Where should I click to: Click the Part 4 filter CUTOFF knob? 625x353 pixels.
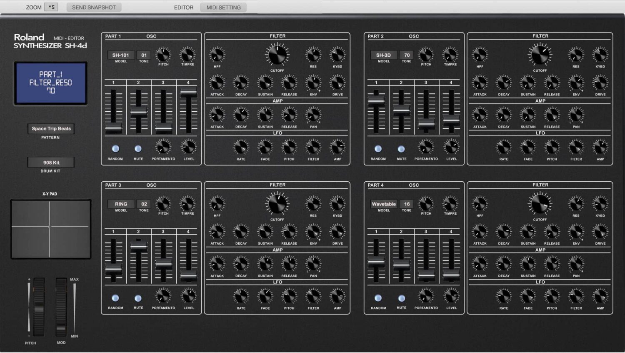(540, 204)
